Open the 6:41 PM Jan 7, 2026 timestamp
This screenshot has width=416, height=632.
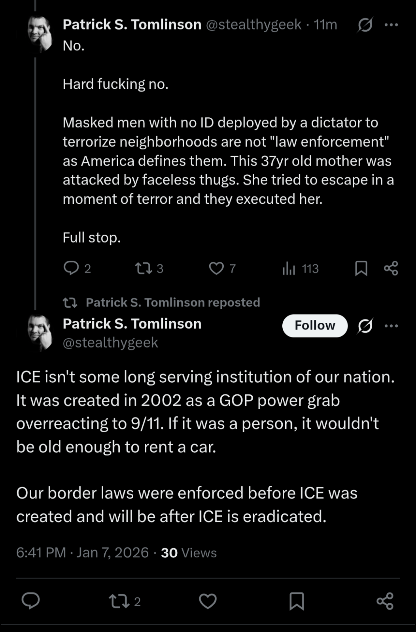click(82, 553)
